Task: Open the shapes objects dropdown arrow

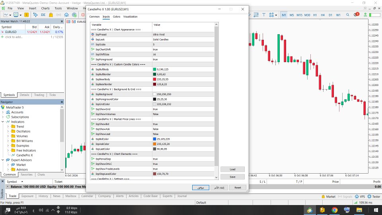Action: pos(276,15)
